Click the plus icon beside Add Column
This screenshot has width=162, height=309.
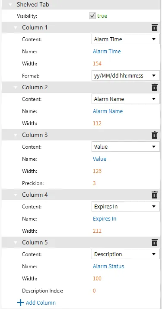click(21, 302)
